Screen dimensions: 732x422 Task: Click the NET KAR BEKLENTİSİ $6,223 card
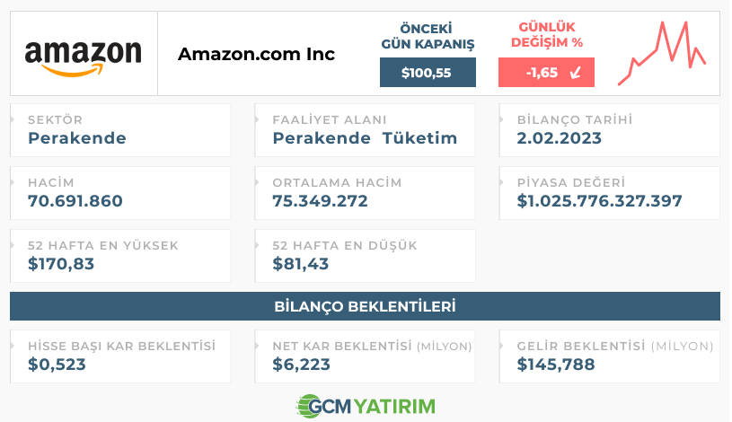point(365,356)
